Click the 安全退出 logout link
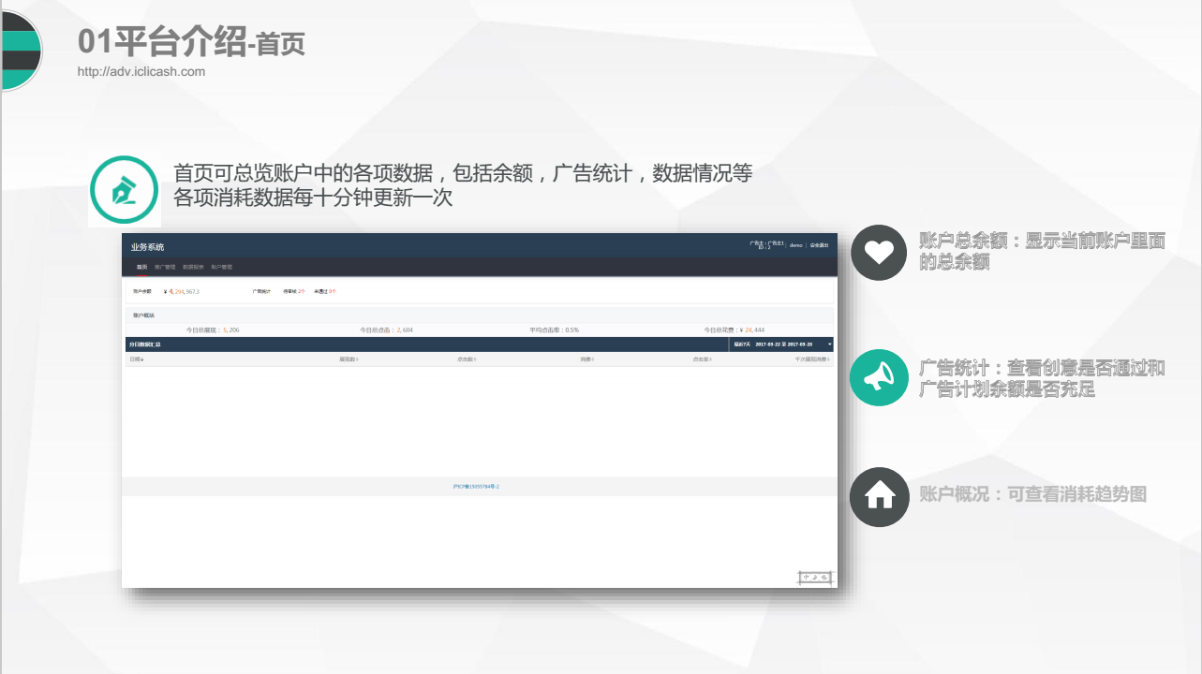 tap(822, 246)
